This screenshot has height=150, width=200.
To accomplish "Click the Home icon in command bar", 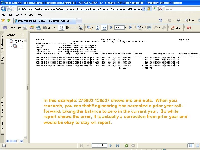I will (161, 20).
